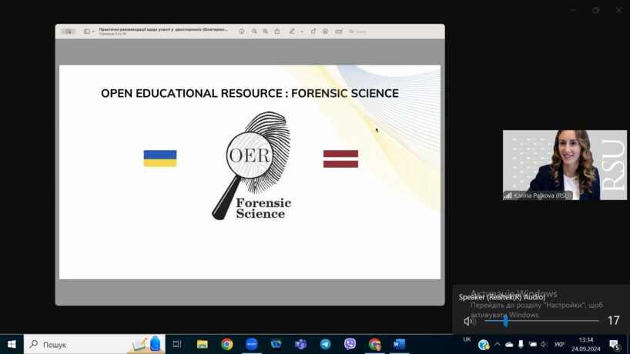Click the Windows Start button
The height and width of the screenshot is (354, 630).
[x=12, y=344]
